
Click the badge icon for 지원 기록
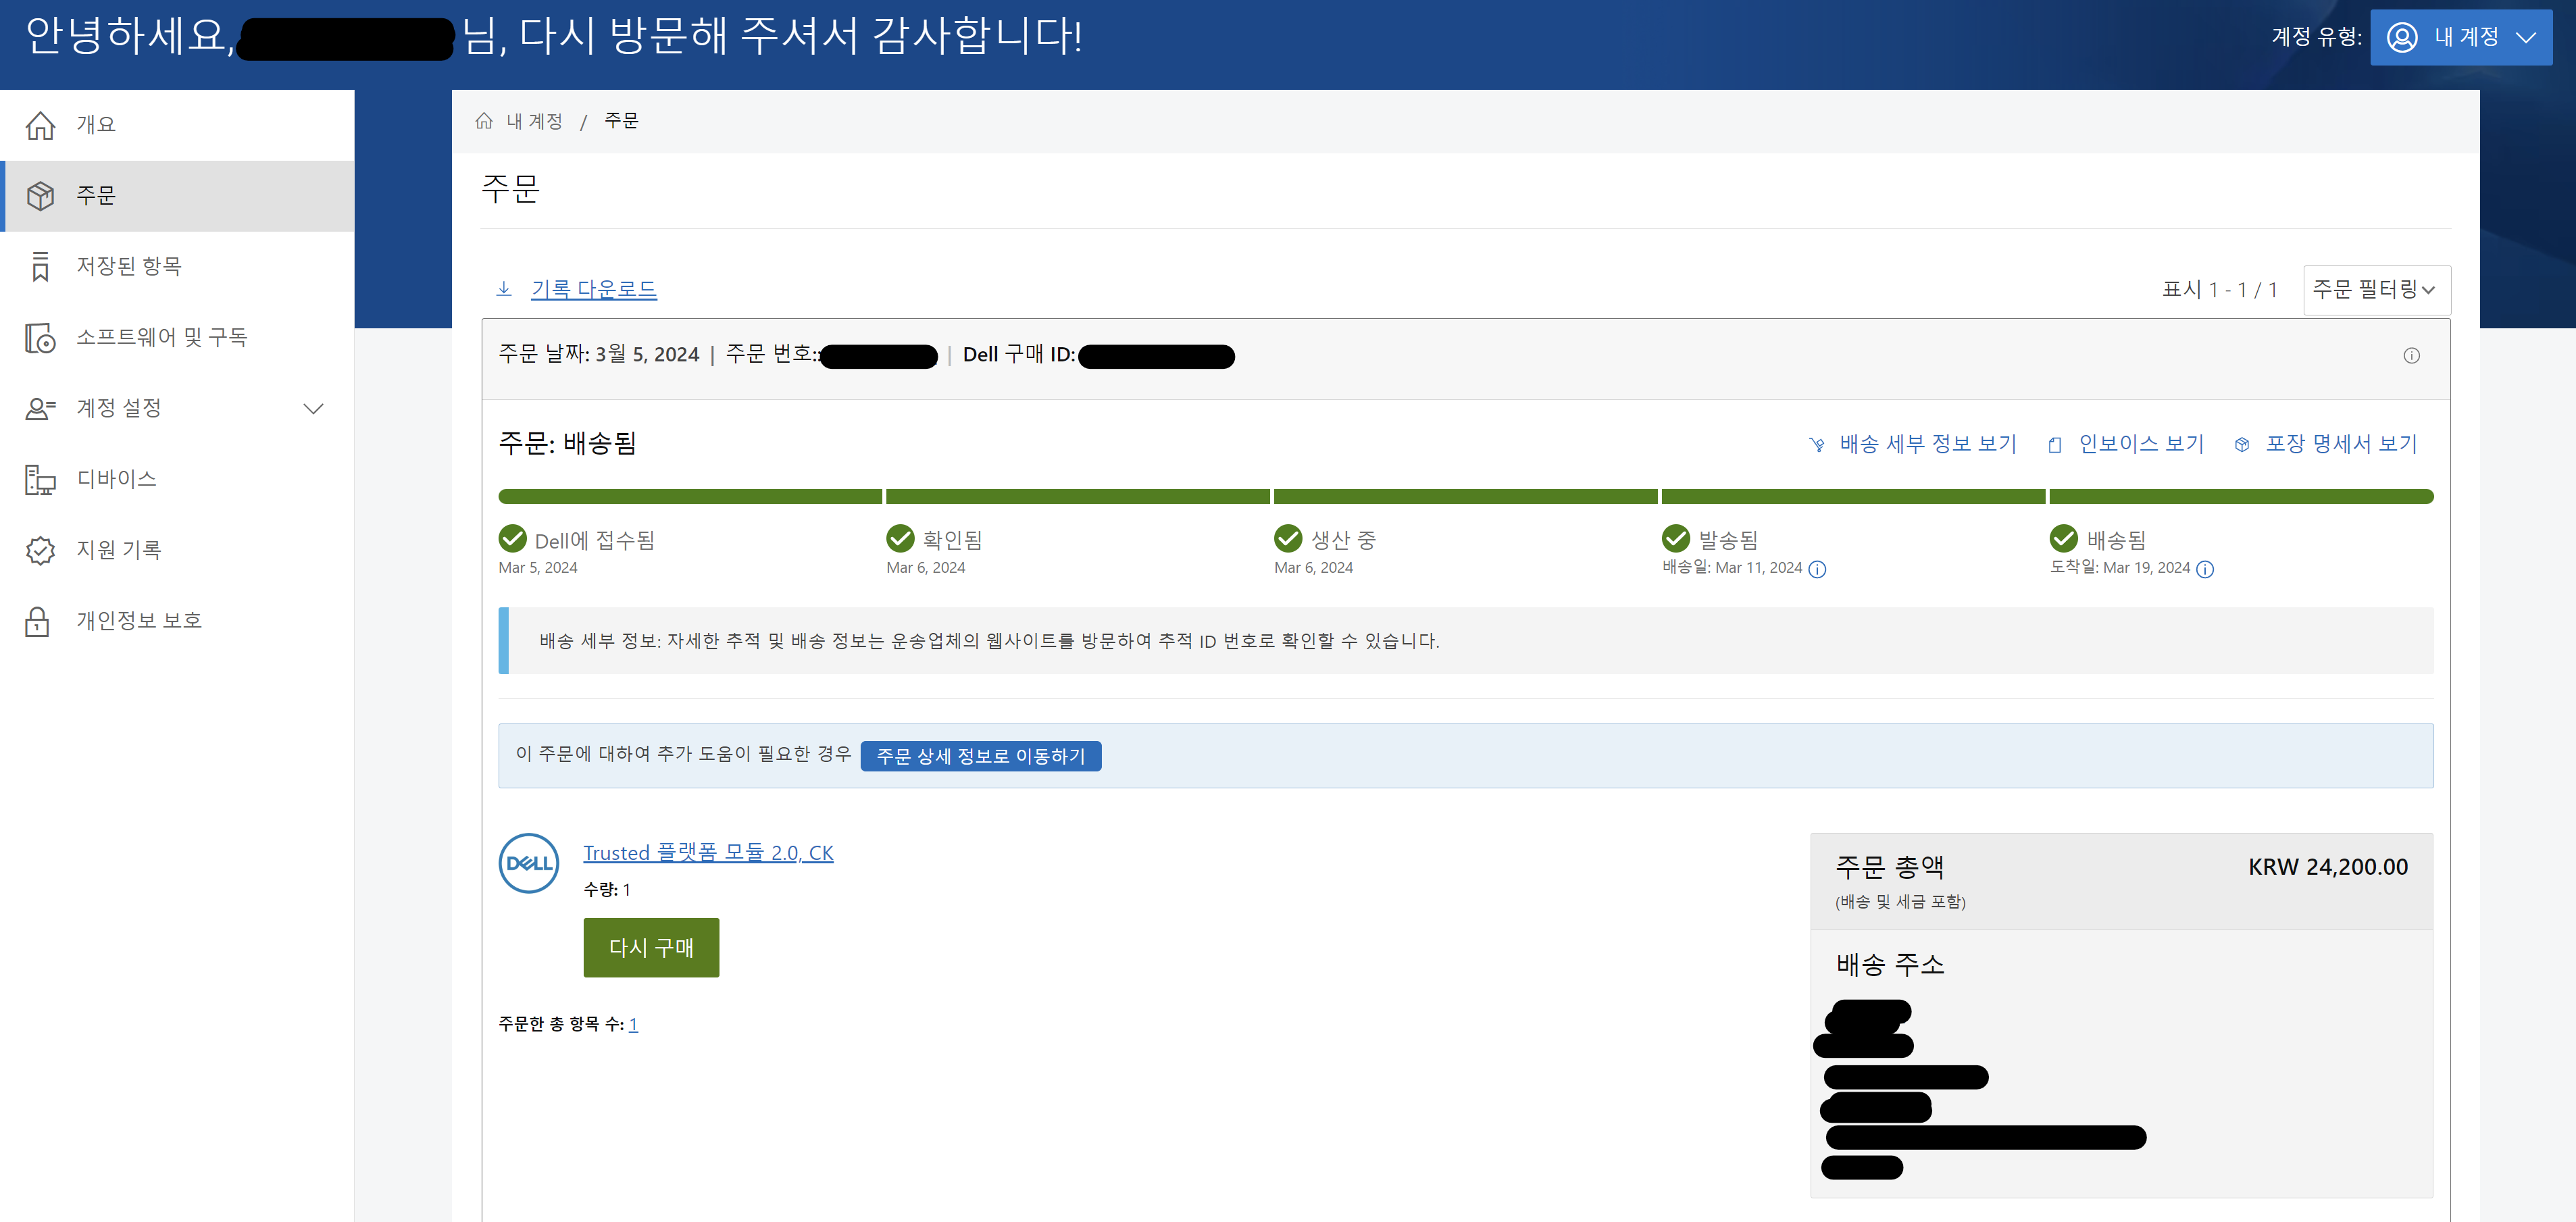(x=40, y=551)
